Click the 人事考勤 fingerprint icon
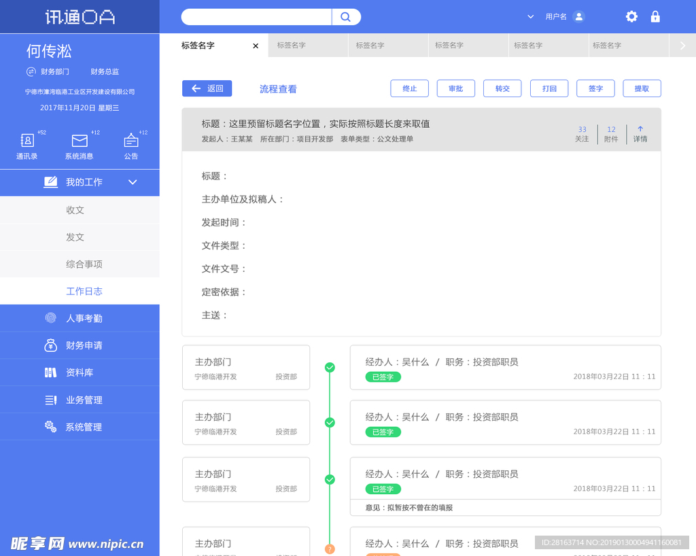This screenshot has height=556, width=696. tap(50, 318)
